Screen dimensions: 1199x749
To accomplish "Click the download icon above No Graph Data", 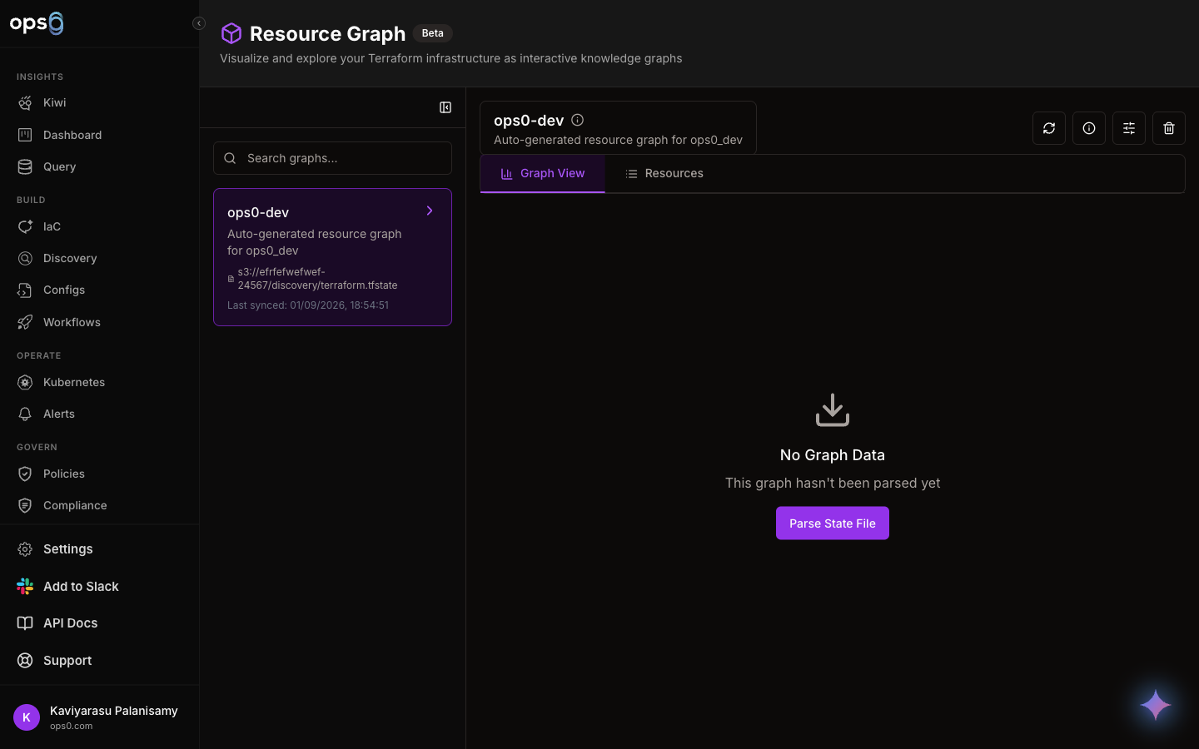I will 833,410.
